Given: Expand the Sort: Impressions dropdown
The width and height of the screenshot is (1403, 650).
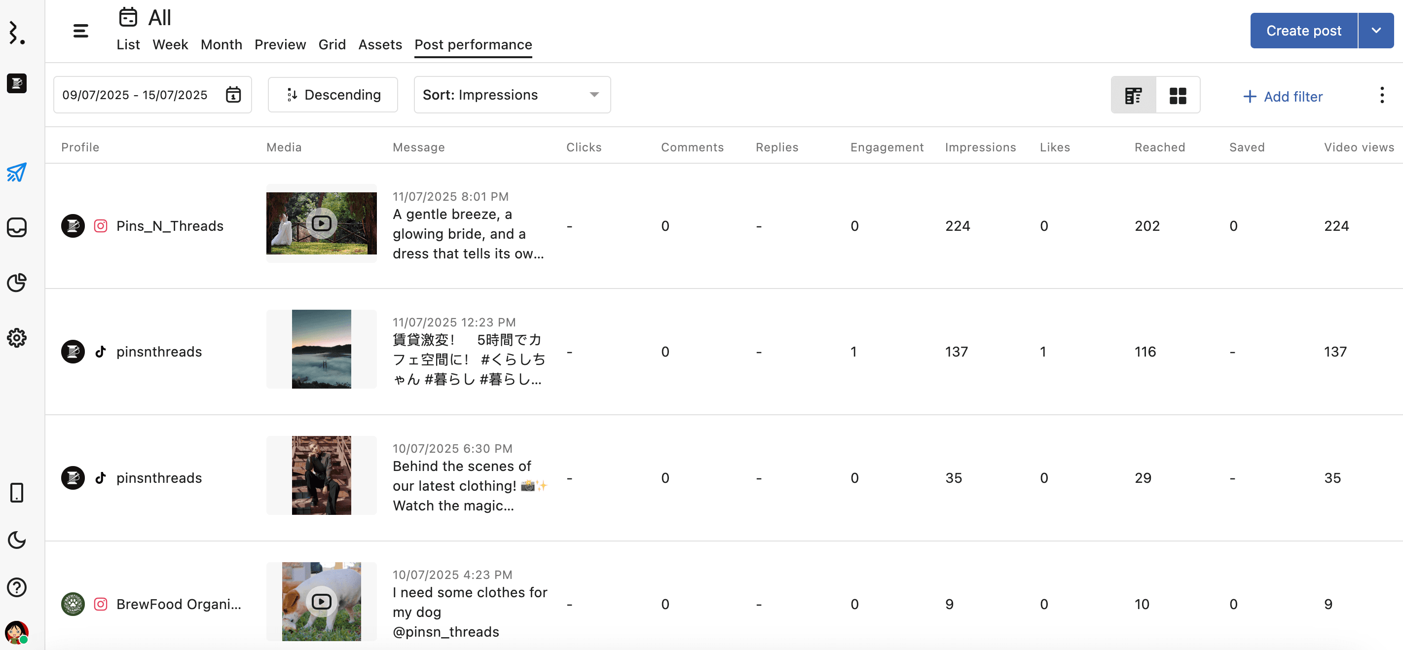Looking at the screenshot, I should [512, 95].
